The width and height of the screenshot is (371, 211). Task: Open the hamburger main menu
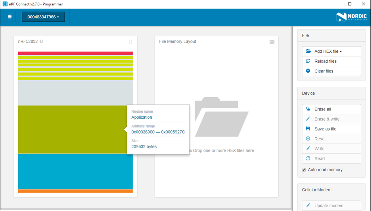[10, 17]
